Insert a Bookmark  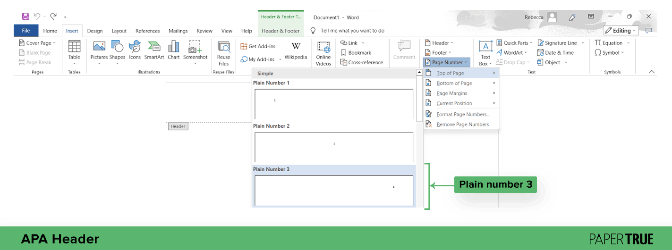pyautogui.click(x=356, y=53)
